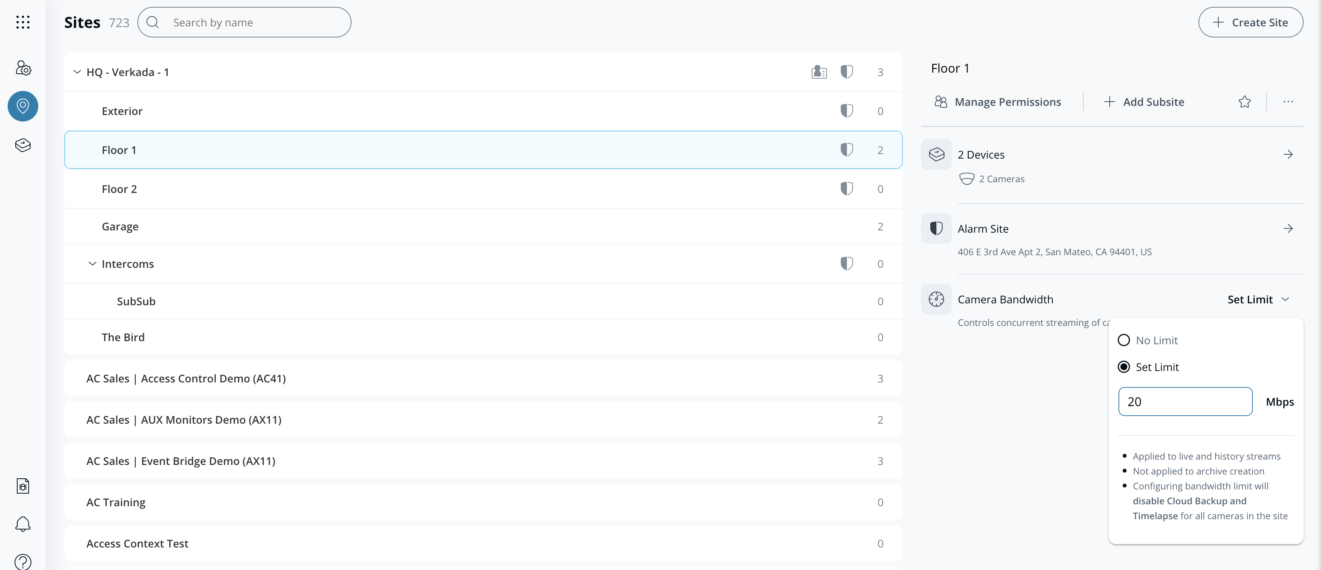Select the No Limit radio button
Image resolution: width=1322 pixels, height=570 pixels.
[x=1124, y=340]
